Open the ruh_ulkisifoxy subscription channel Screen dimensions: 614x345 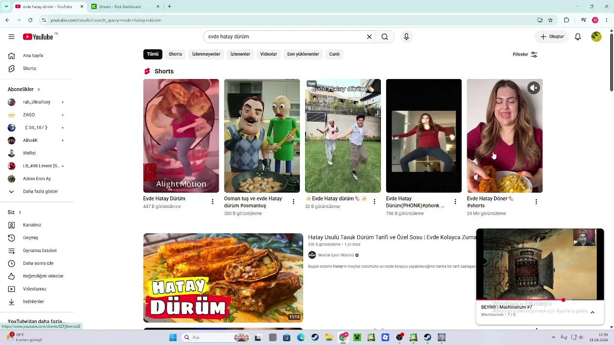pyautogui.click(x=37, y=102)
